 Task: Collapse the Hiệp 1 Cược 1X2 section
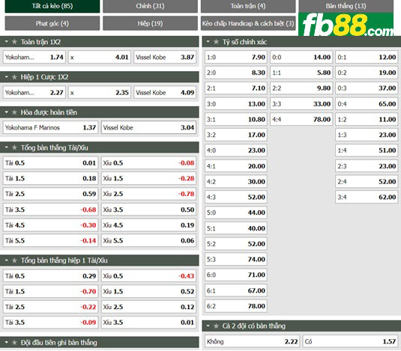pos(7,76)
